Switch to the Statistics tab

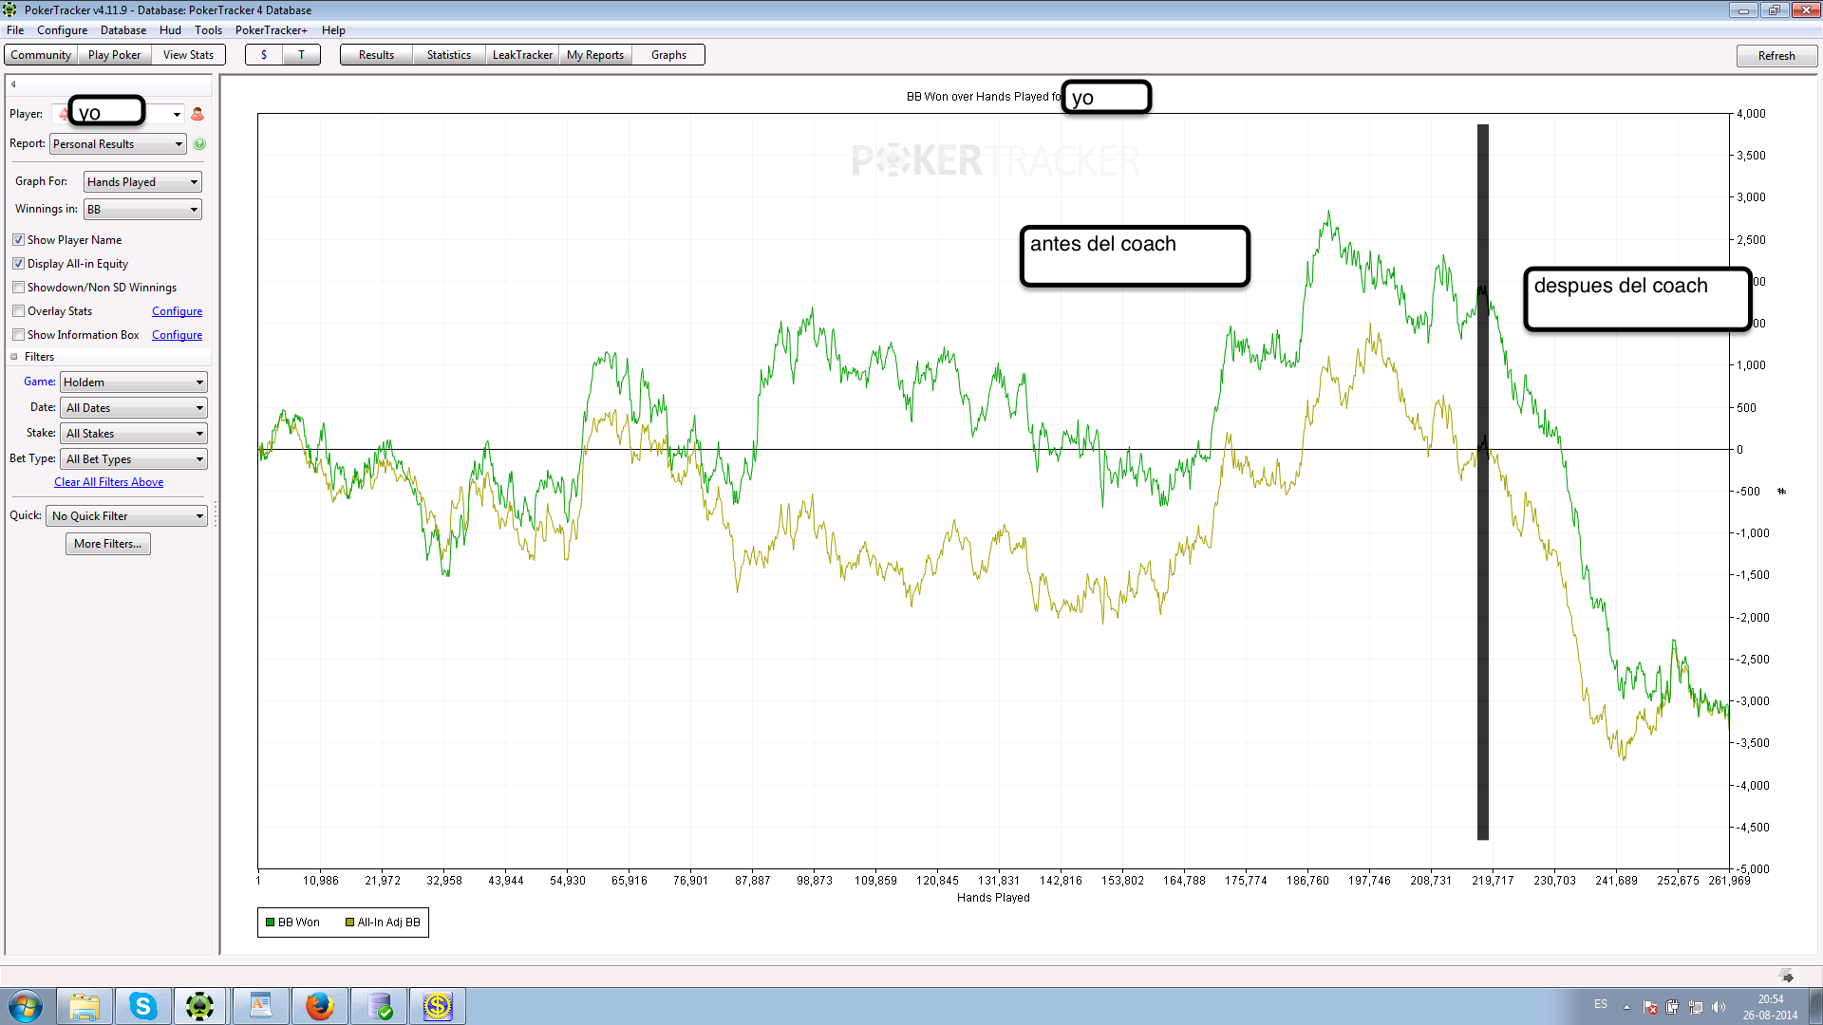click(449, 55)
